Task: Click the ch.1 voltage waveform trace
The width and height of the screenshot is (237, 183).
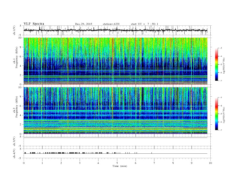Action: [x=115, y=30]
